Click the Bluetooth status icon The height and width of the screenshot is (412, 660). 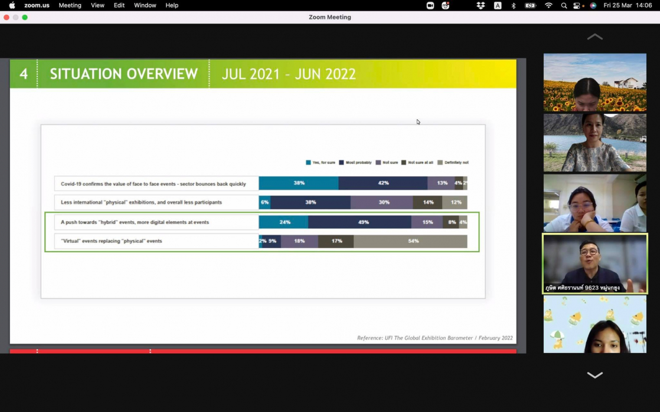513,5
